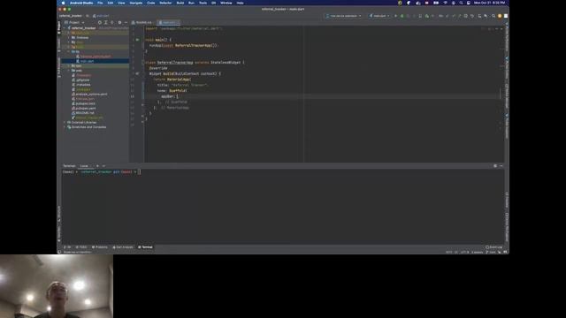566x318 pixels.
Task: Open the device selector dropdown
Action: click(344, 16)
